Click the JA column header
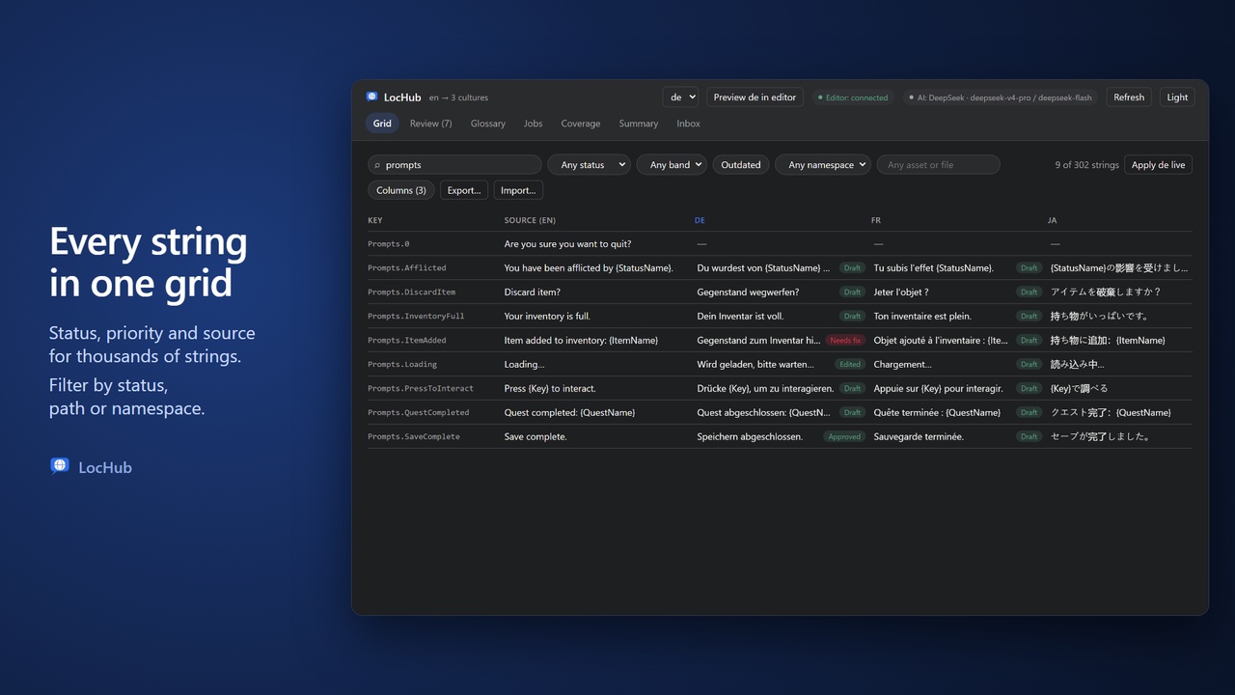This screenshot has width=1235, height=695. click(1053, 220)
